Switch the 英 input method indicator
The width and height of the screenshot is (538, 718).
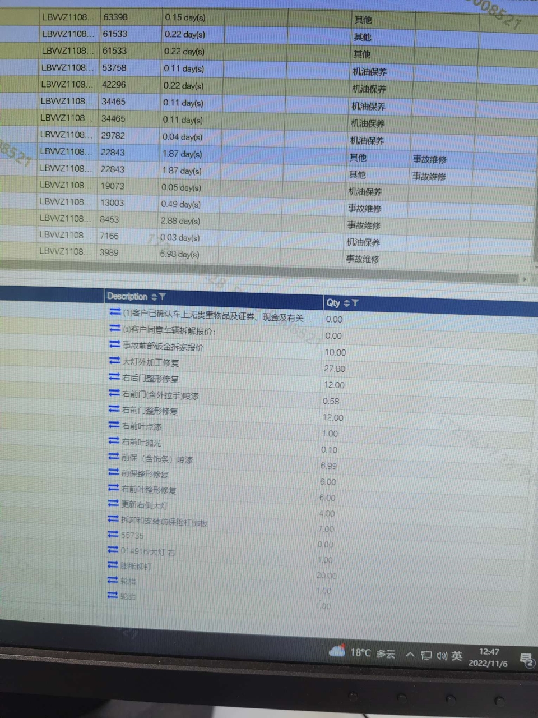[x=457, y=656]
